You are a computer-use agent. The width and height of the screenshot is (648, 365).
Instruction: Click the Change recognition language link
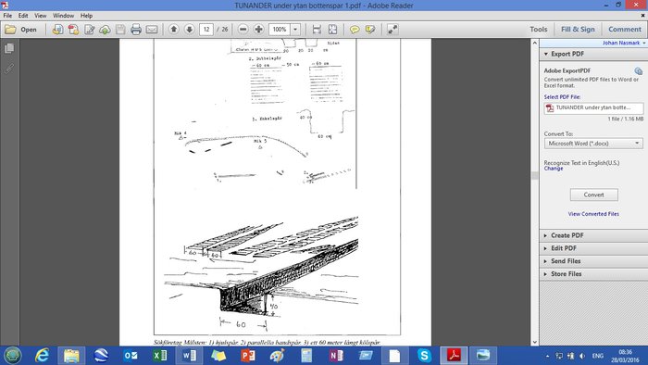[x=554, y=169]
